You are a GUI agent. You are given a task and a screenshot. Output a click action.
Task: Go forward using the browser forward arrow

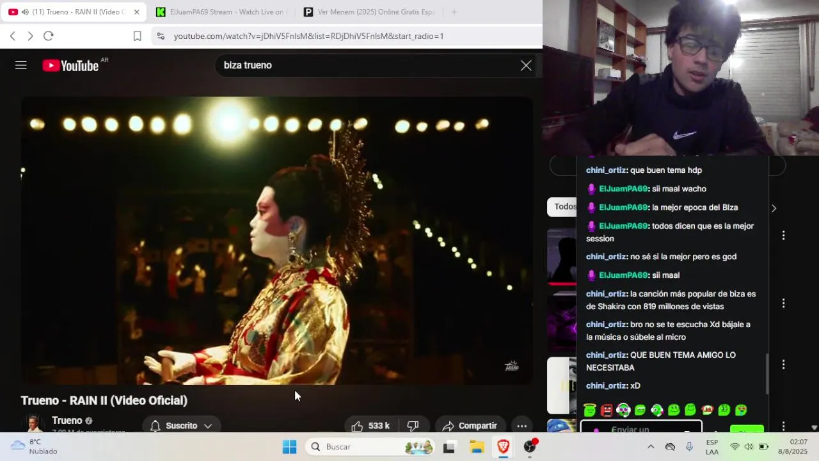[30, 36]
